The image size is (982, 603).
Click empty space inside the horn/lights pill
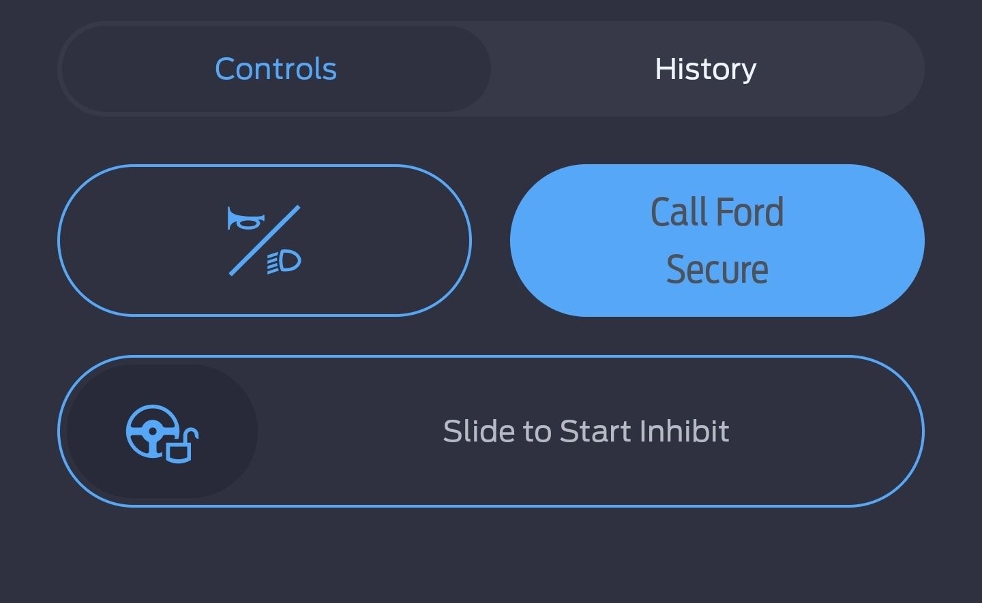tap(382, 241)
